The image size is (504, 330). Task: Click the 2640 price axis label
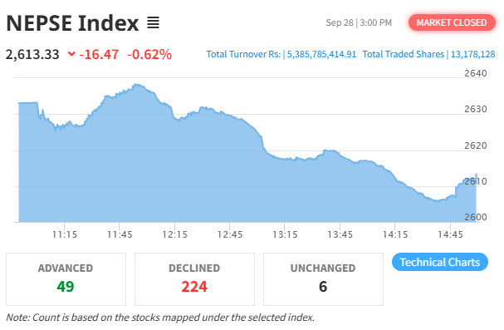pos(476,73)
